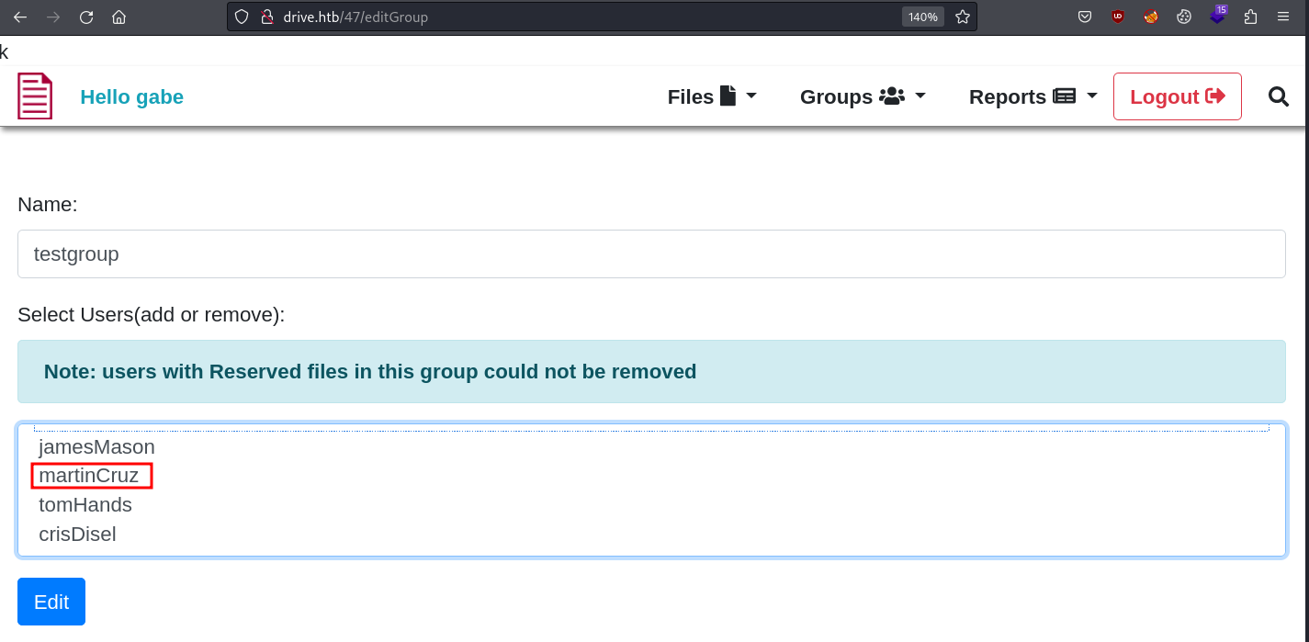
Task: Open the search magnifier icon
Action: click(1279, 96)
